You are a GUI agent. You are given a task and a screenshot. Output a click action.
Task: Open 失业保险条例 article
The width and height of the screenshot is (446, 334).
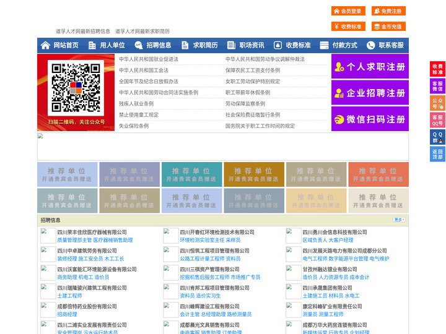pyautogui.click(x=134, y=126)
